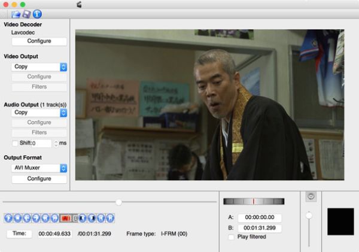Screen dimensions: 359x252
Task: Open the Audio Output Copy dropdown
Action: pos(39,112)
